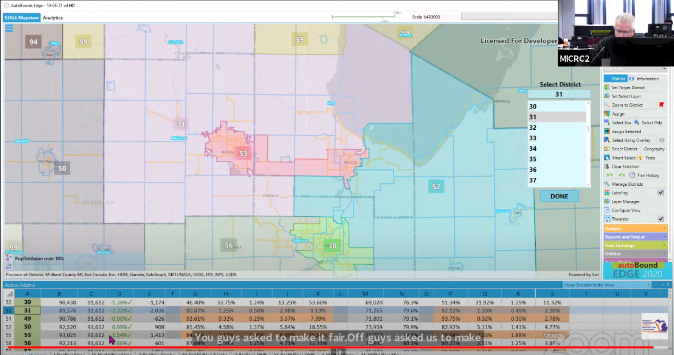The image size is (674, 355).
Task: Open Manage Districts
Action: click(x=623, y=184)
